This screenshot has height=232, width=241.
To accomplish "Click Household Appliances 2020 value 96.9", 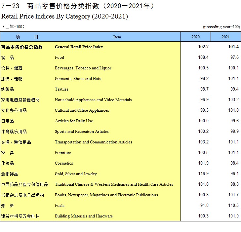I will (204, 100).
